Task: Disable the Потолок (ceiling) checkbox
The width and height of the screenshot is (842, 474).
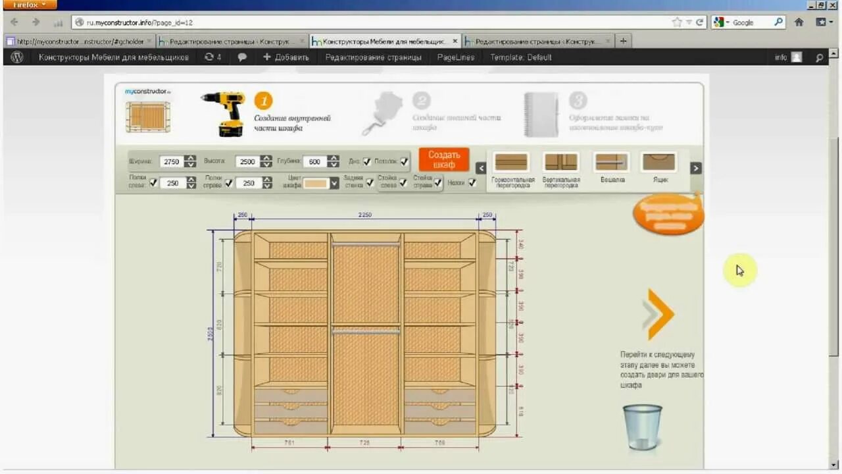Action: pos(404,161)
